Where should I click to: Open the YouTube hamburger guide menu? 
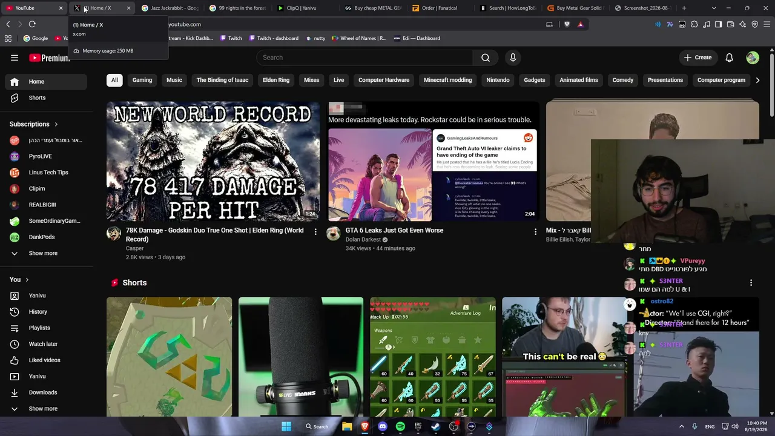click(x=15, y=58)
